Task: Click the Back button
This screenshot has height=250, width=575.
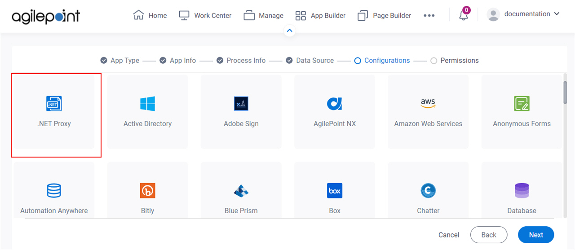Action: [x=489, y=235]
